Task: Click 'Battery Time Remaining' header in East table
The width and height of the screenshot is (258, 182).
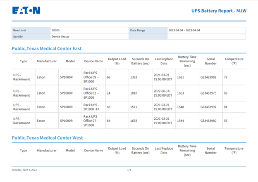Action: (187, 61)
